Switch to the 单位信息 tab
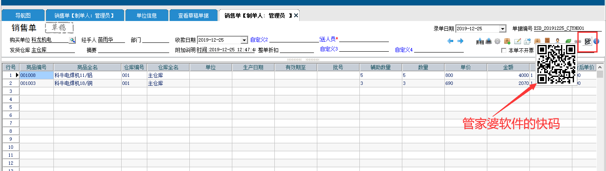The height and width of the screenshot is (171, 606). [x=147, y=16]
